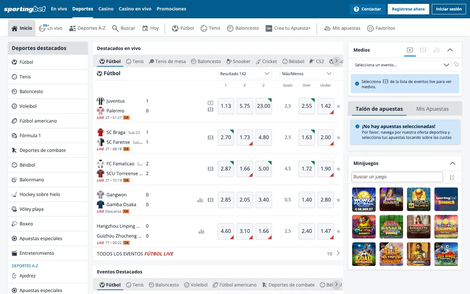470x294 pixels.
Task: Click Regístrese ahora button
Action: (x=408, y=9)
